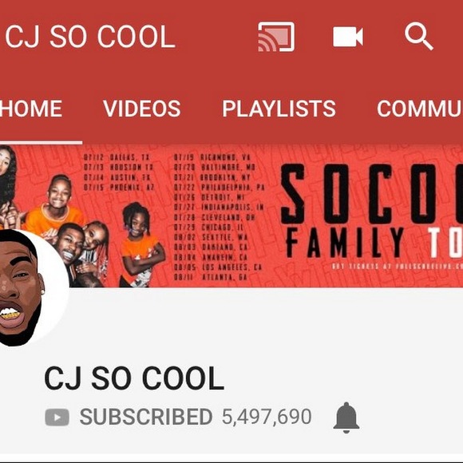Click the standing girl with crossed arms
The width and height of the screenshot is (463, 463).
click(x=141, y=244)
